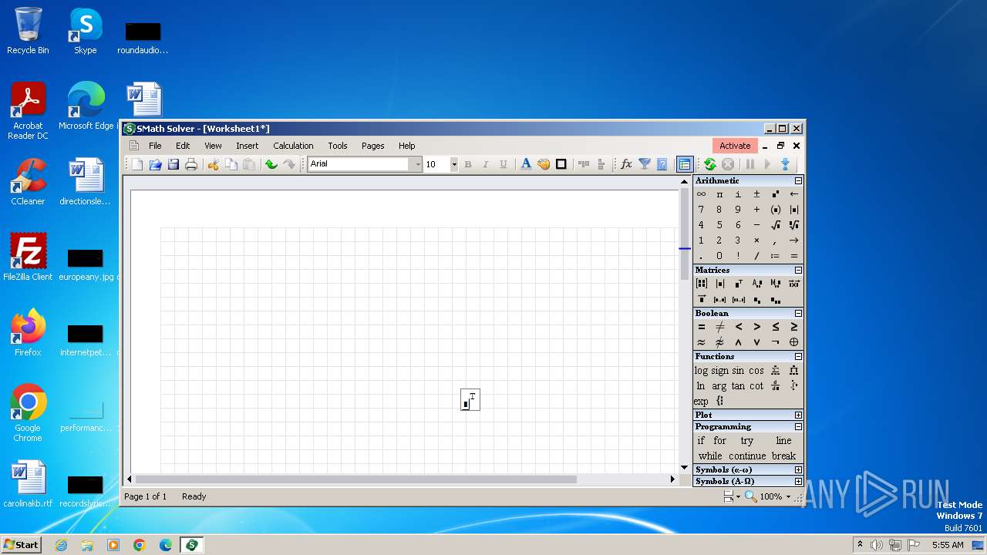987x555 pixels.
Task: Toggle italic formatting
Action: point(486,164)
